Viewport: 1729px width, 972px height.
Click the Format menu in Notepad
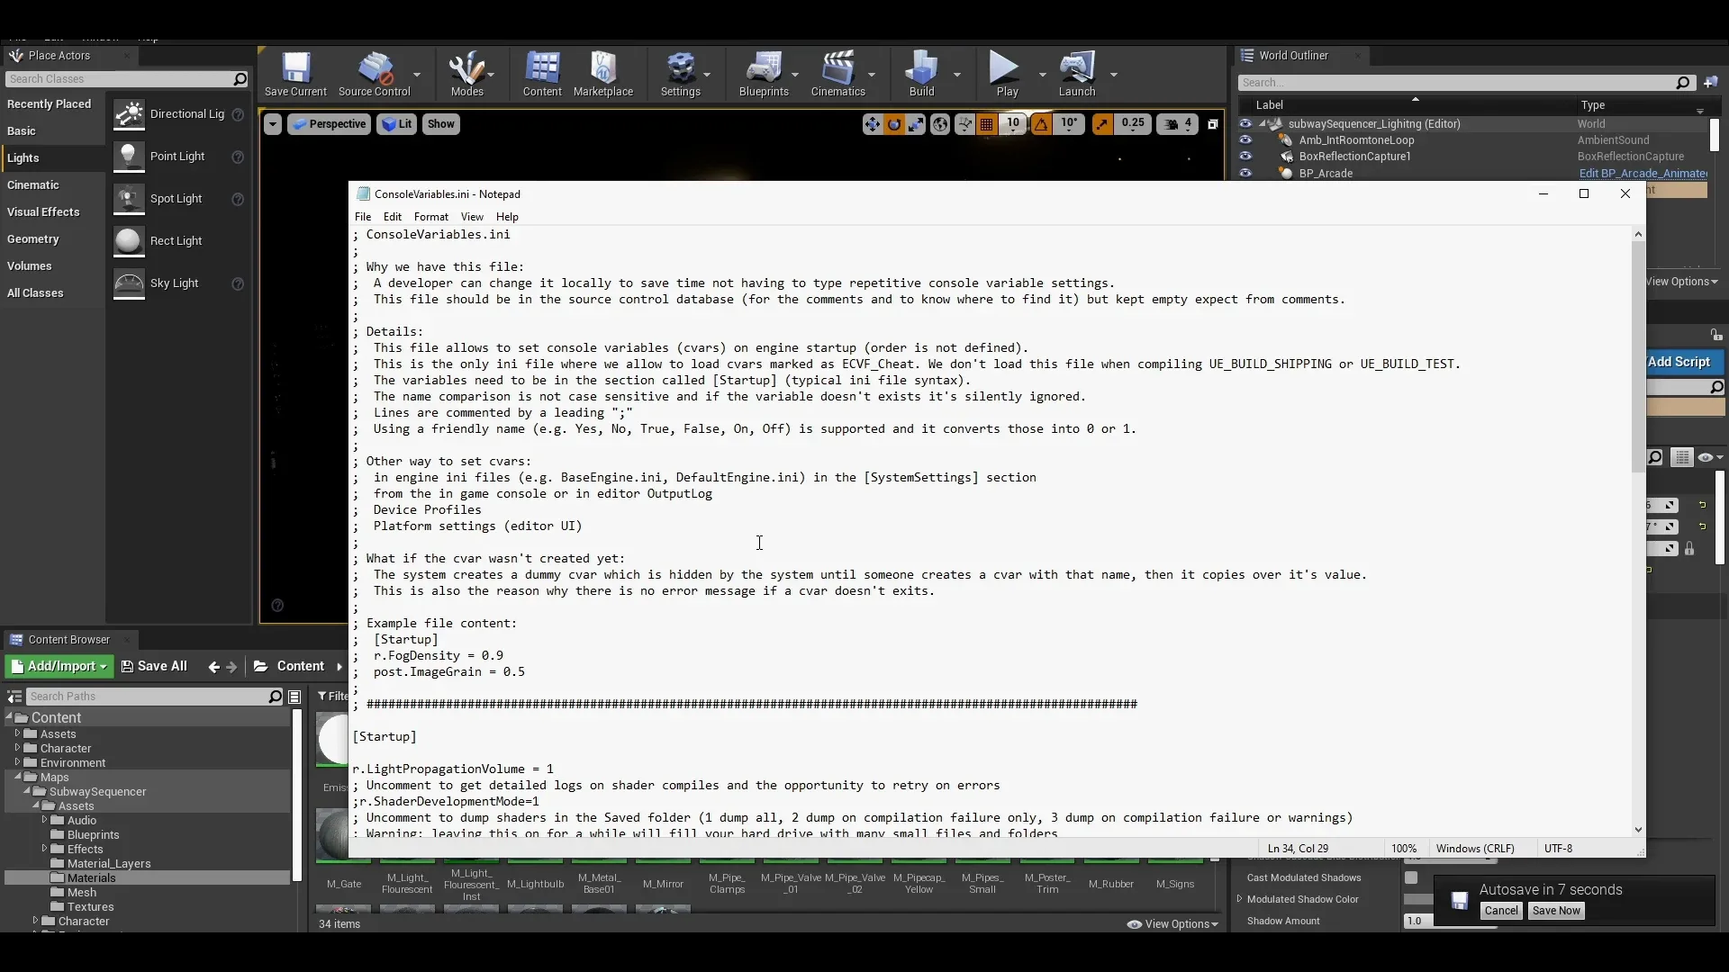coord(430,216)
